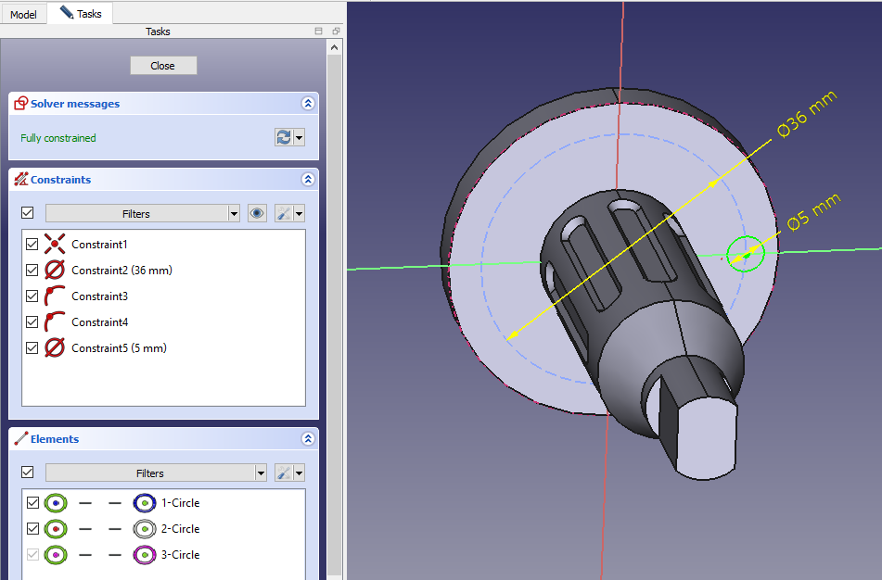Image resolution: width=882 pixels, height=580 pixels.
Task: Select the Tasks tab
Action: (81, 14)
